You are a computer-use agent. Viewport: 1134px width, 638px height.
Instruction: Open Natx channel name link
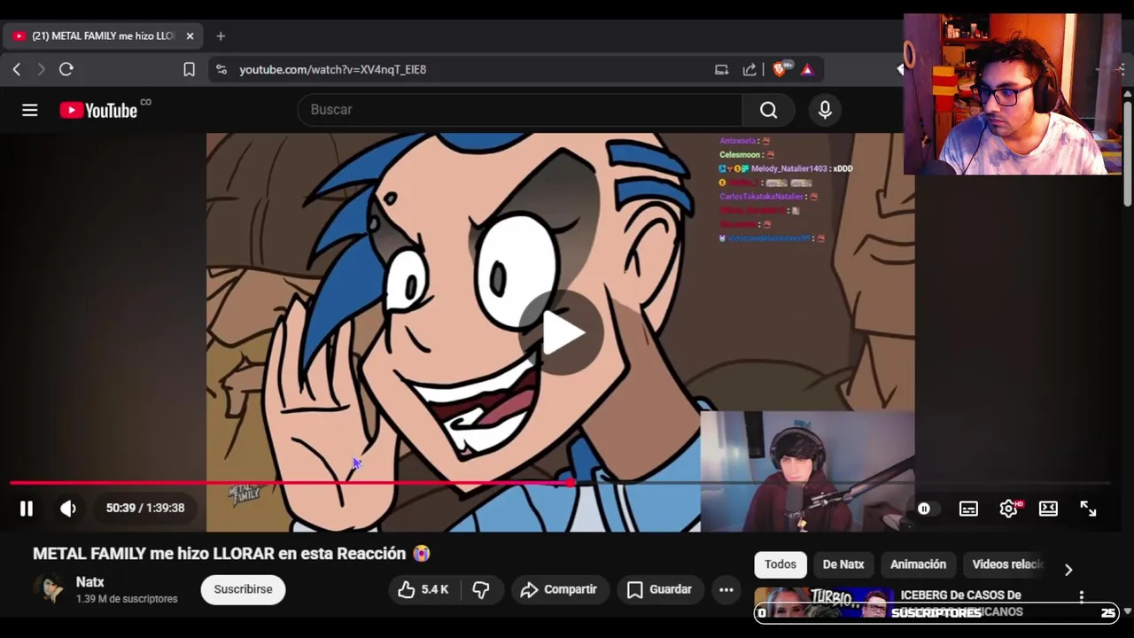(x=90, y=582)
